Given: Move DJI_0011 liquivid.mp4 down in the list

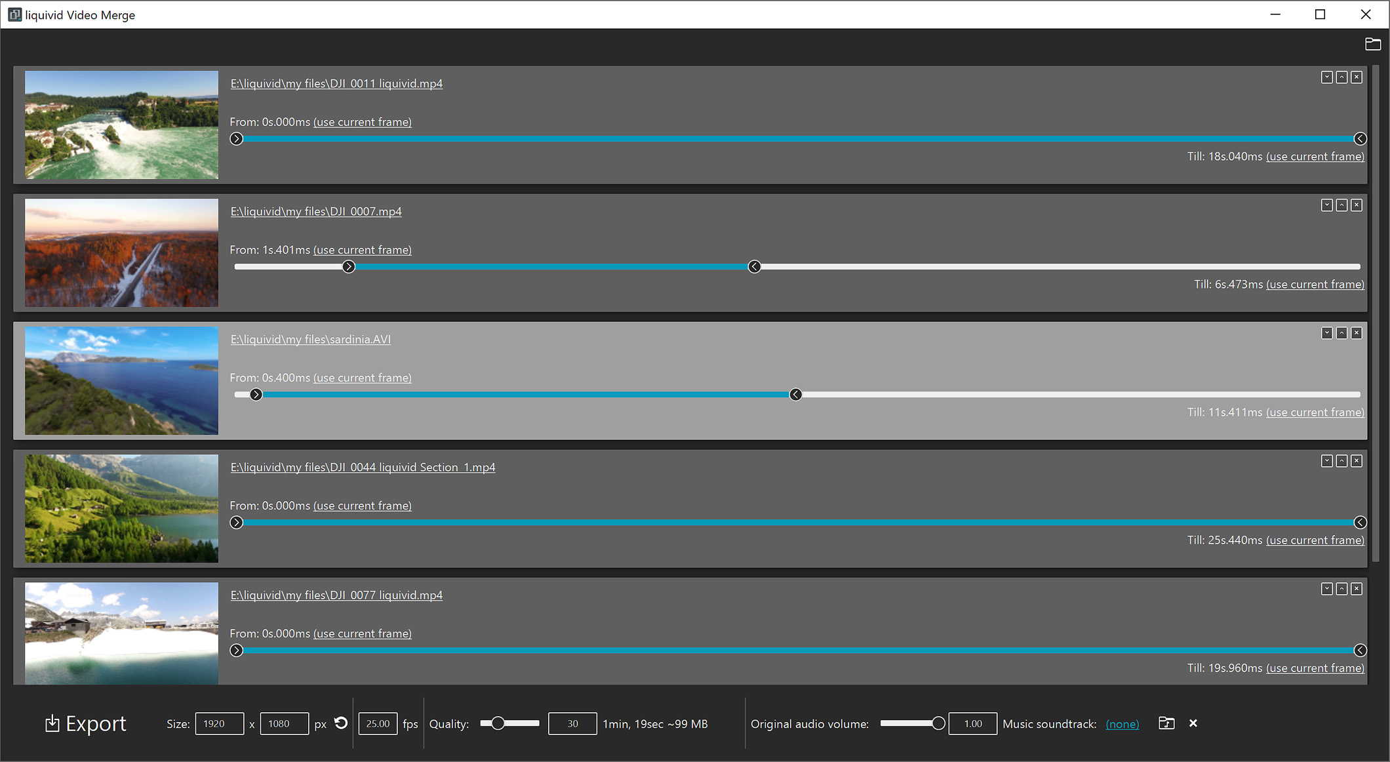Looking at the screenshot, I should point(1326,77).
